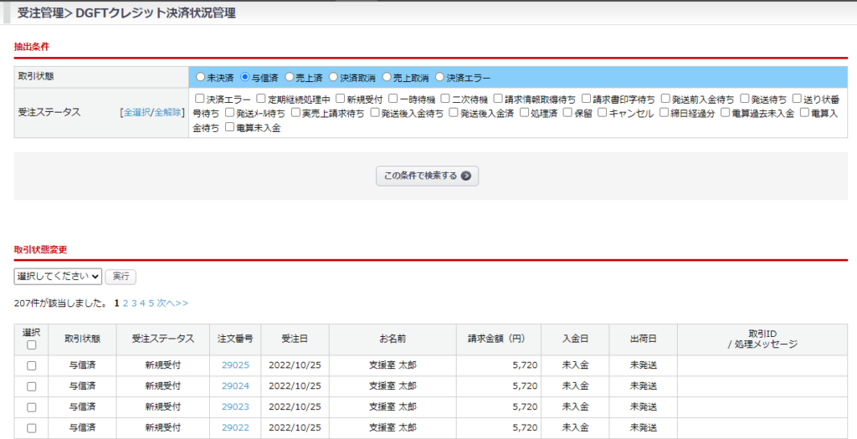857x439 pixels.
Task: Check the 発送待ち checkbox
Action: [x=745, y=99]
